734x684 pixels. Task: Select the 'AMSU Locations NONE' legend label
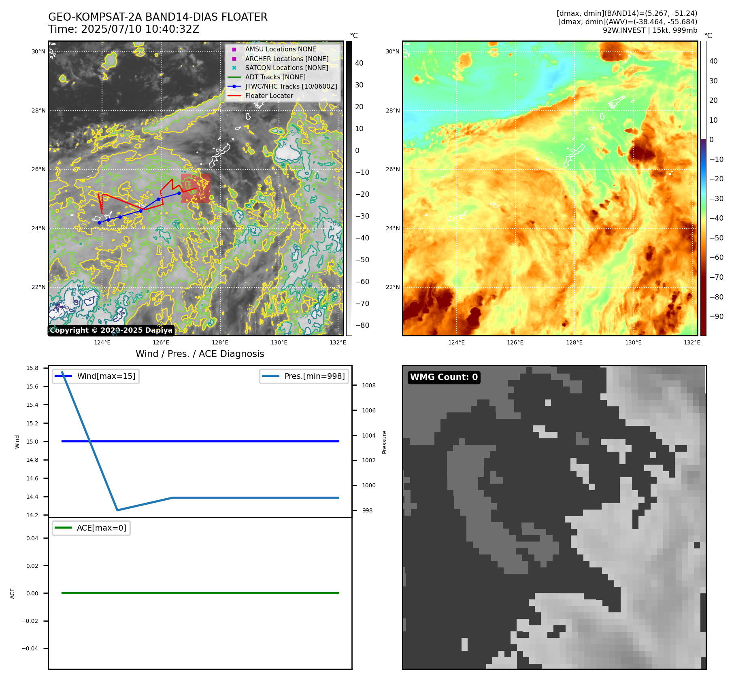pyautogui.click(x=281, y=49)
